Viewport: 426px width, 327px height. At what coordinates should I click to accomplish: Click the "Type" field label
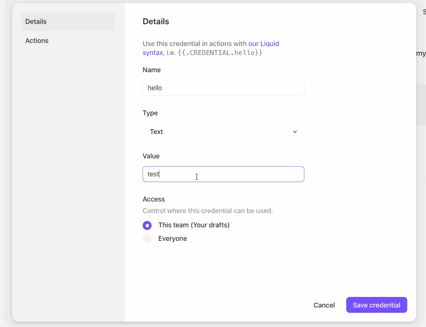tap(150, 113)
